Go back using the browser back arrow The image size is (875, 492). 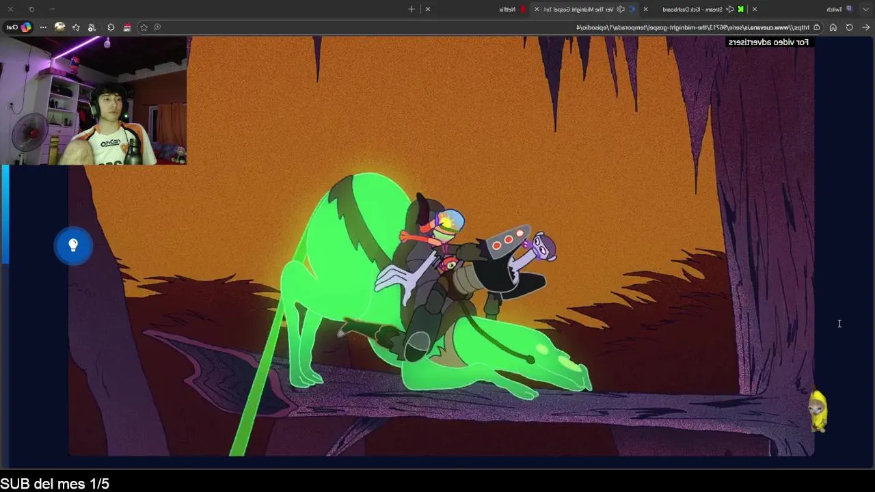(x=865, y=27)
